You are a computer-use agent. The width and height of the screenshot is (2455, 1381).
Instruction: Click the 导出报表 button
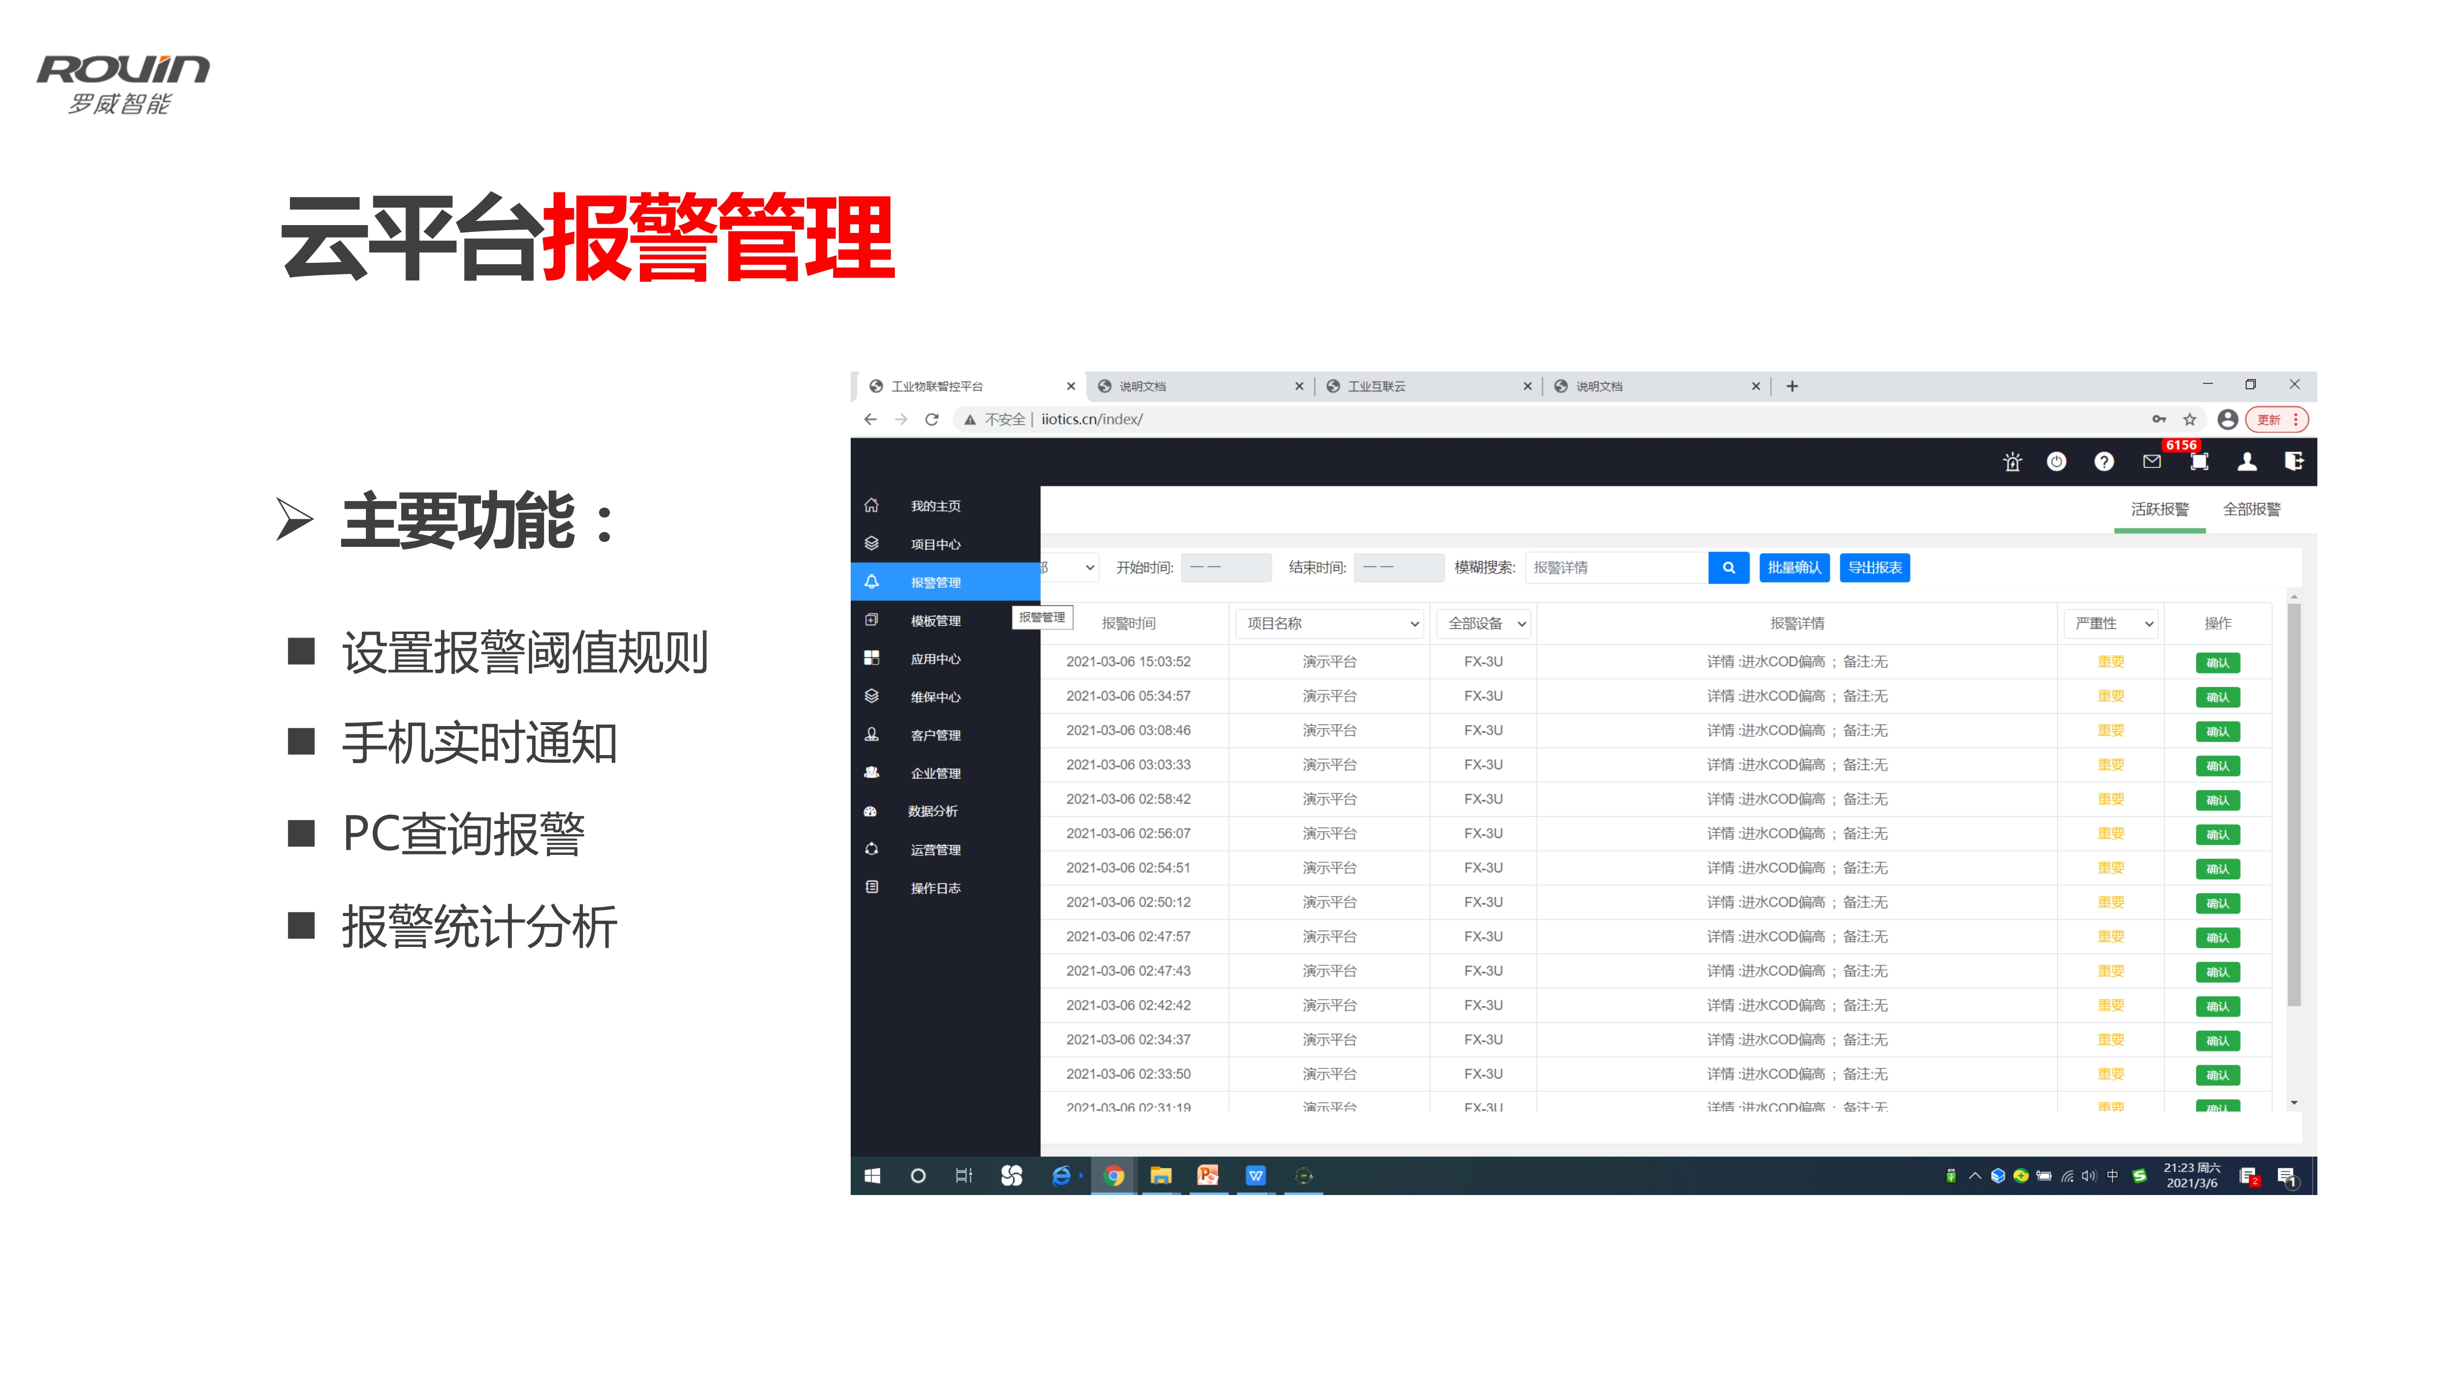tap(1874, 567)
